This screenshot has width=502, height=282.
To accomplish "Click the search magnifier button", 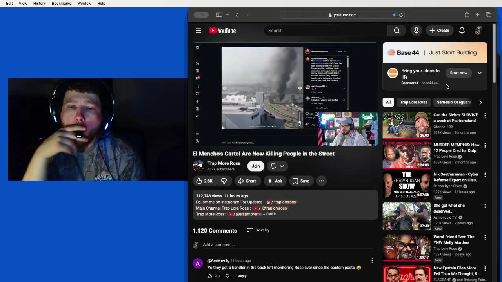I will [x=397, y=31].
